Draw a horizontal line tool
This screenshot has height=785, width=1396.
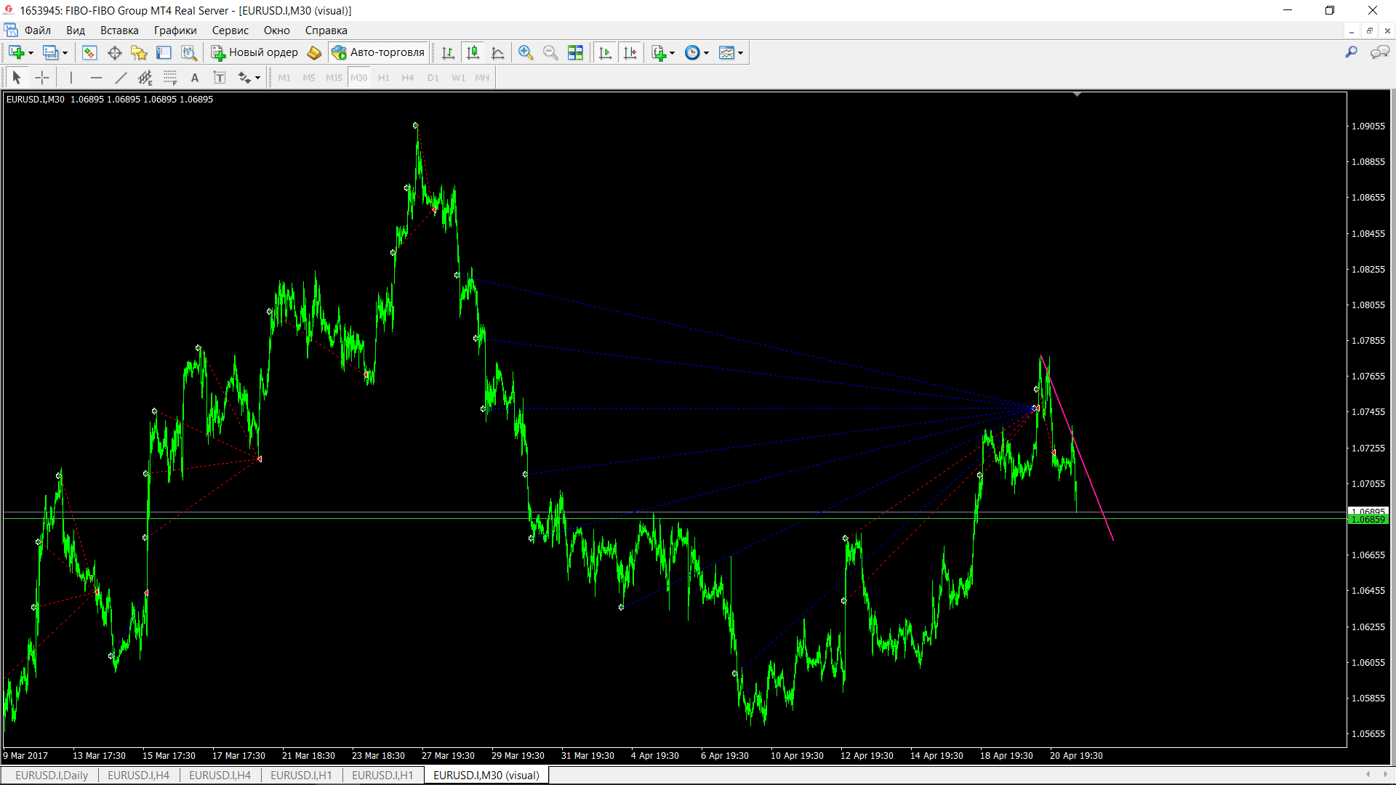click(96, 78)
